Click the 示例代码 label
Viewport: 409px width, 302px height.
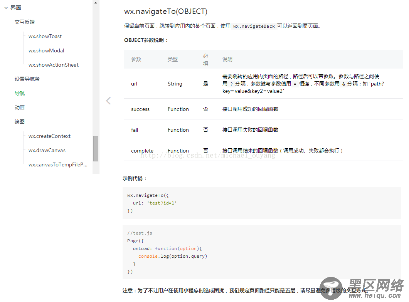[x=135, y=178]
